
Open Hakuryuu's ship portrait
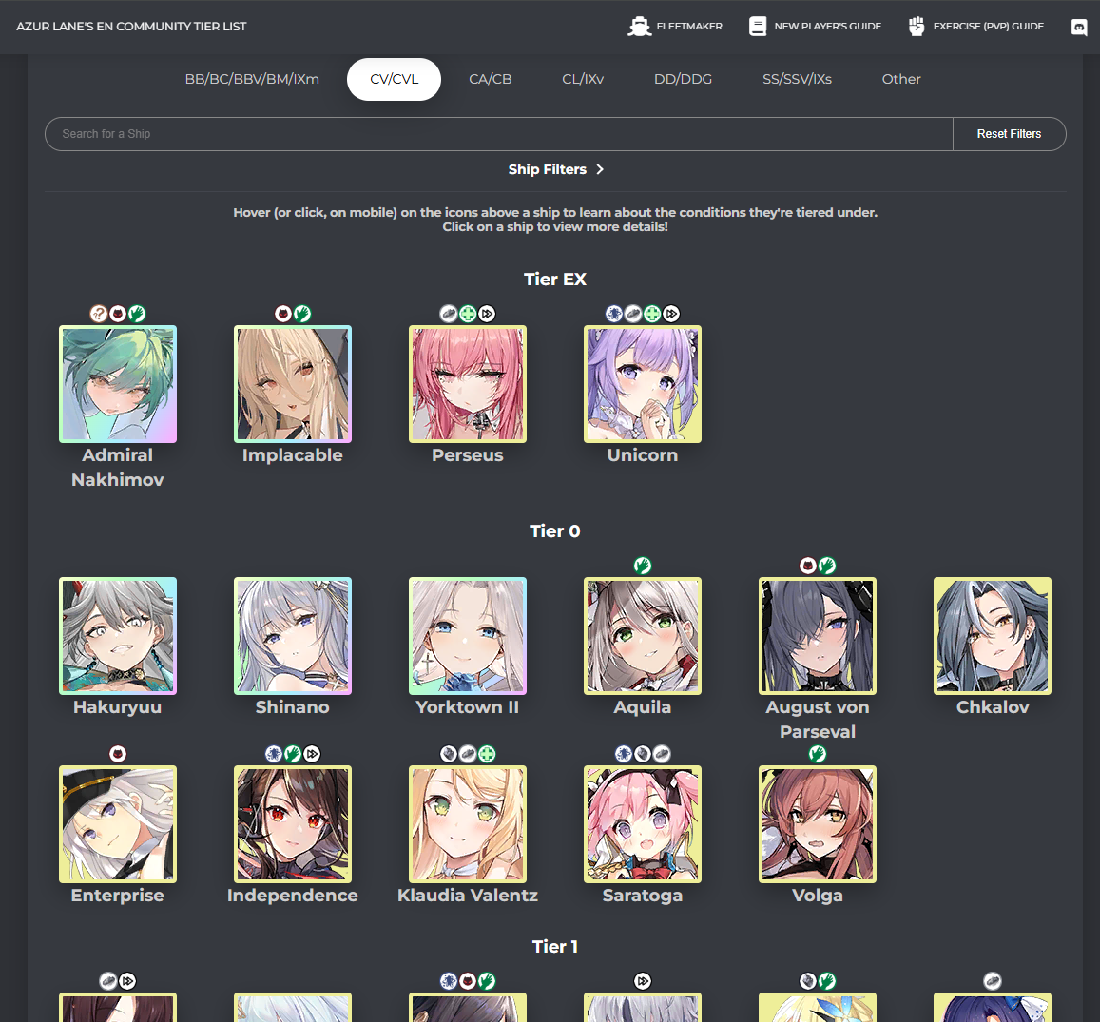[118, 636]
